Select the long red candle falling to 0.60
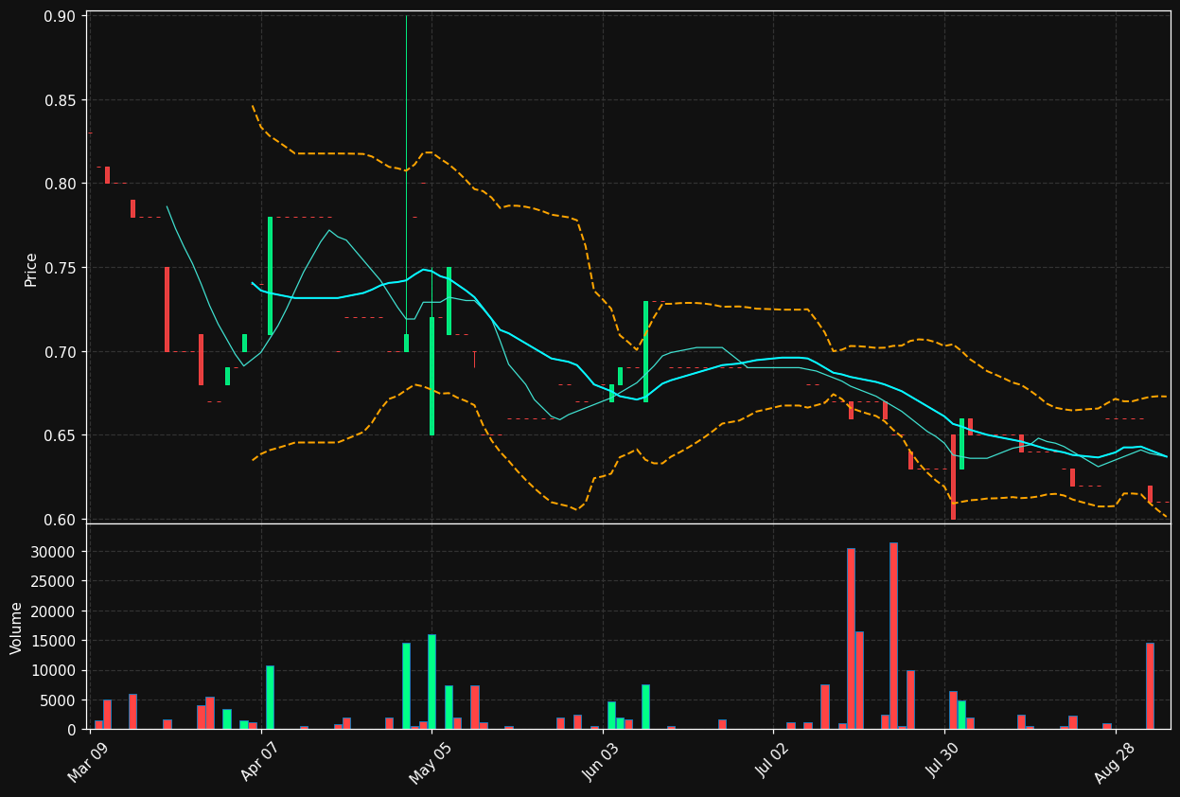 point(953,477)
